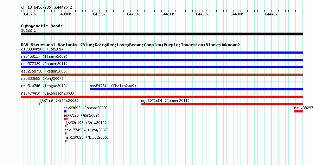Click the Cytogenetic Bands track title

42,26
